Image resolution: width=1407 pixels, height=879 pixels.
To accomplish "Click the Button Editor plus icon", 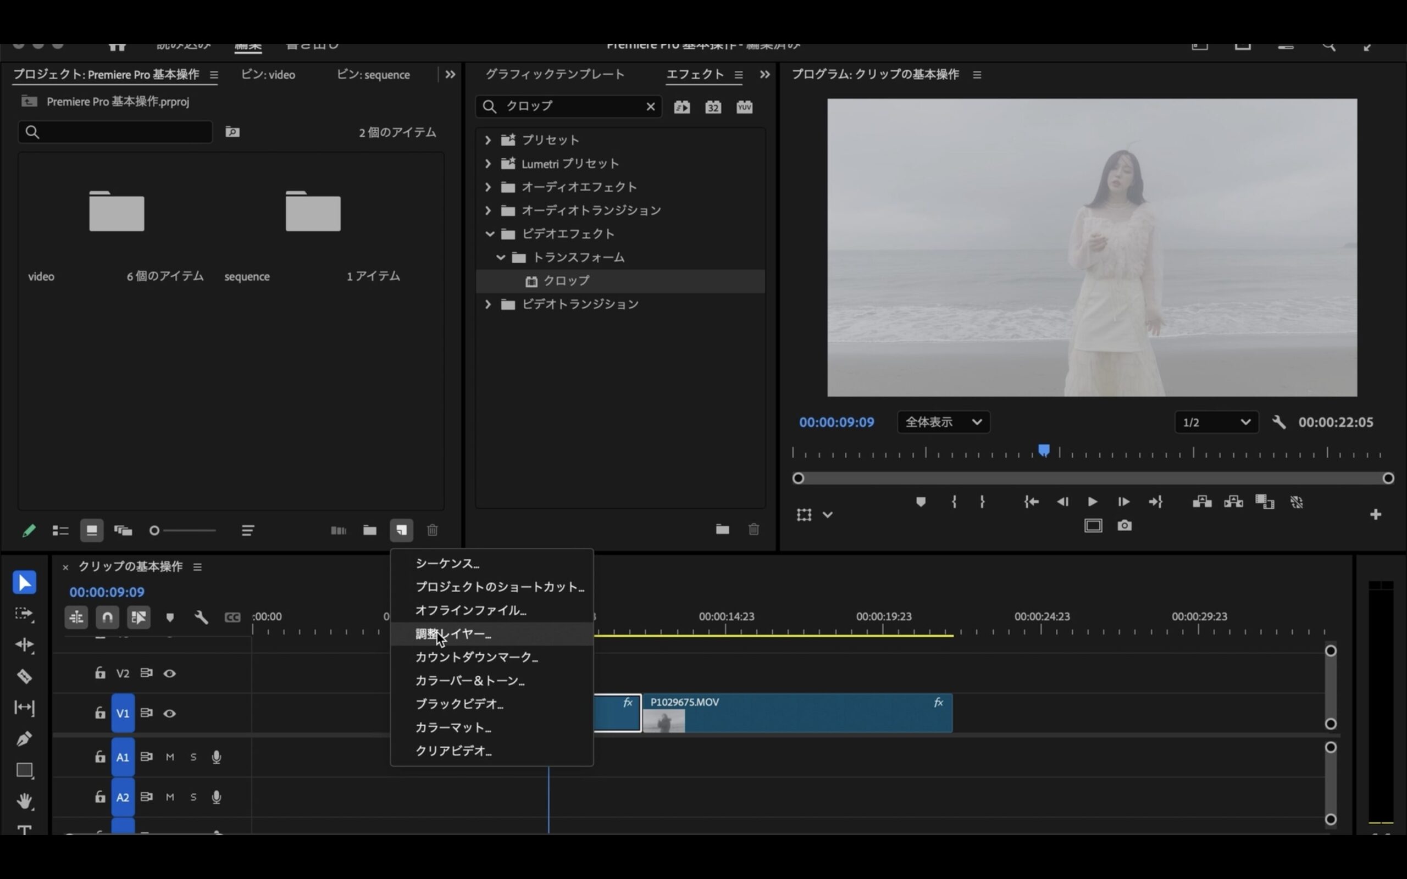I will pos(1376,515).
